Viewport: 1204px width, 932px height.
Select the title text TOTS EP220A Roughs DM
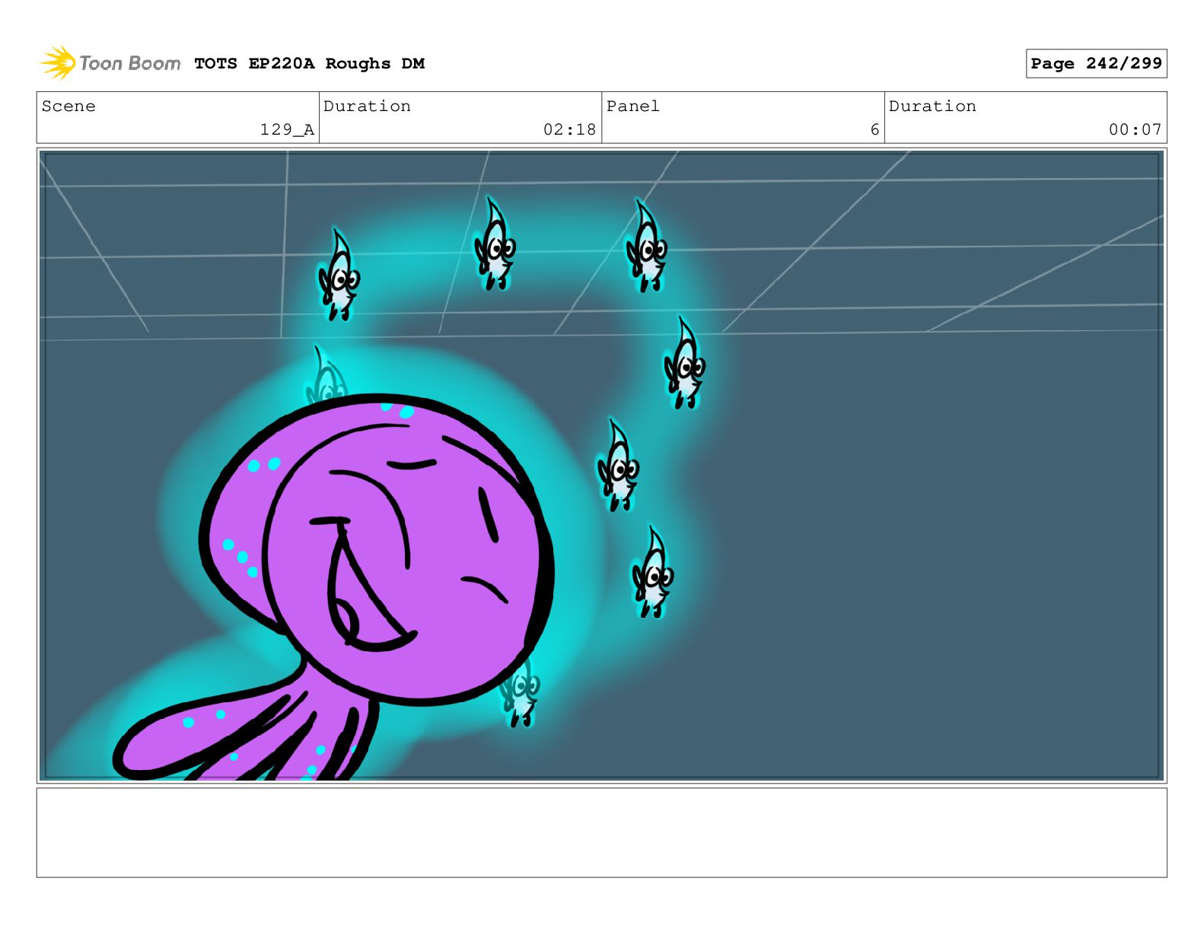point(309,64)
